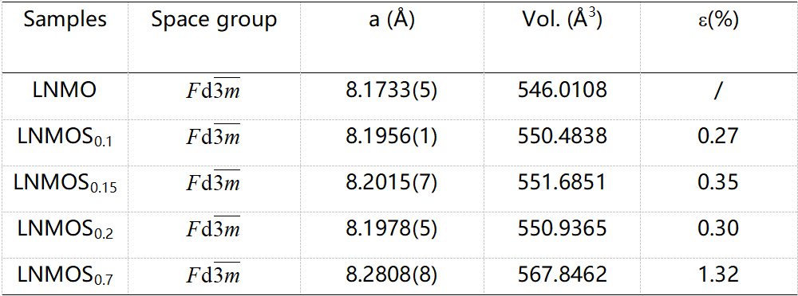Click the Samples column header
The height and width of the screenshot is (296, 798).
pos(65,20)
